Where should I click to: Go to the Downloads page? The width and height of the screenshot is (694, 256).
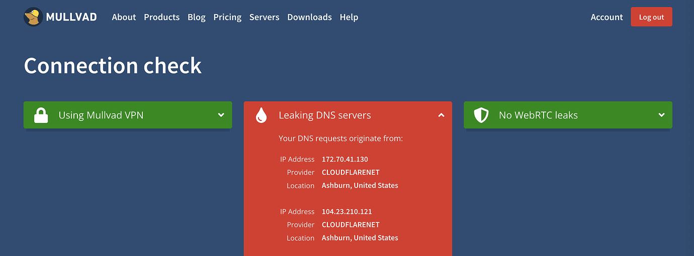click(x=309, y=17)
